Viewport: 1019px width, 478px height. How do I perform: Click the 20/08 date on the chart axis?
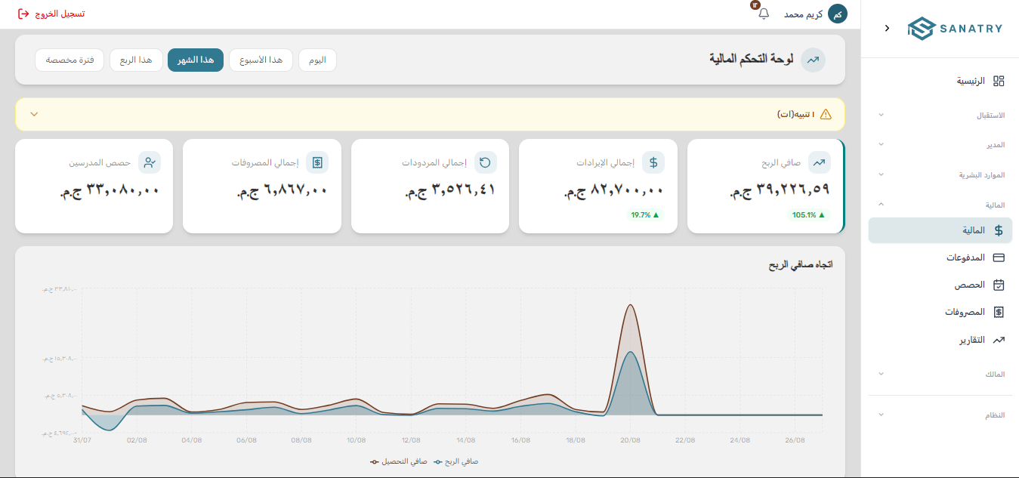point(630,440)
